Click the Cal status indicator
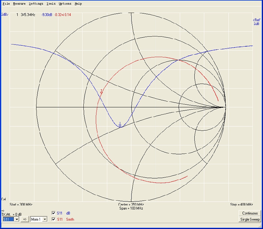Viewport: 263px width, 229px height. 4,199
